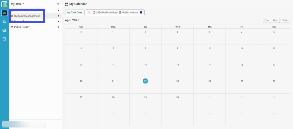Viewport: 293px width, 129px height.
Task: Select April 13 on the calendar
Action: (x=81, y=69)
